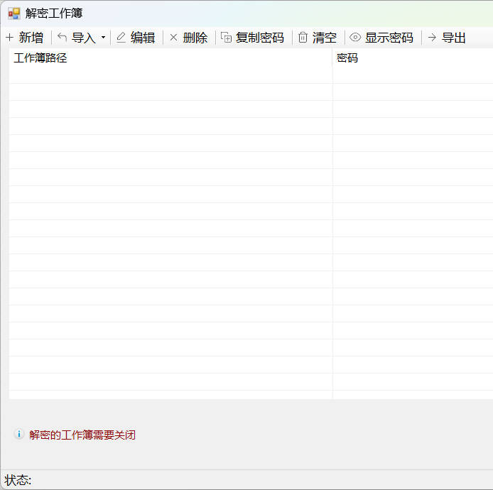This screenshot has height=490, width=493.
Task: Click the X icon for 删除
Action: 173,38
